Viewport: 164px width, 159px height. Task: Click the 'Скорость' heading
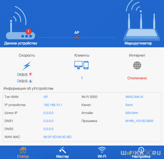[27, 55]
